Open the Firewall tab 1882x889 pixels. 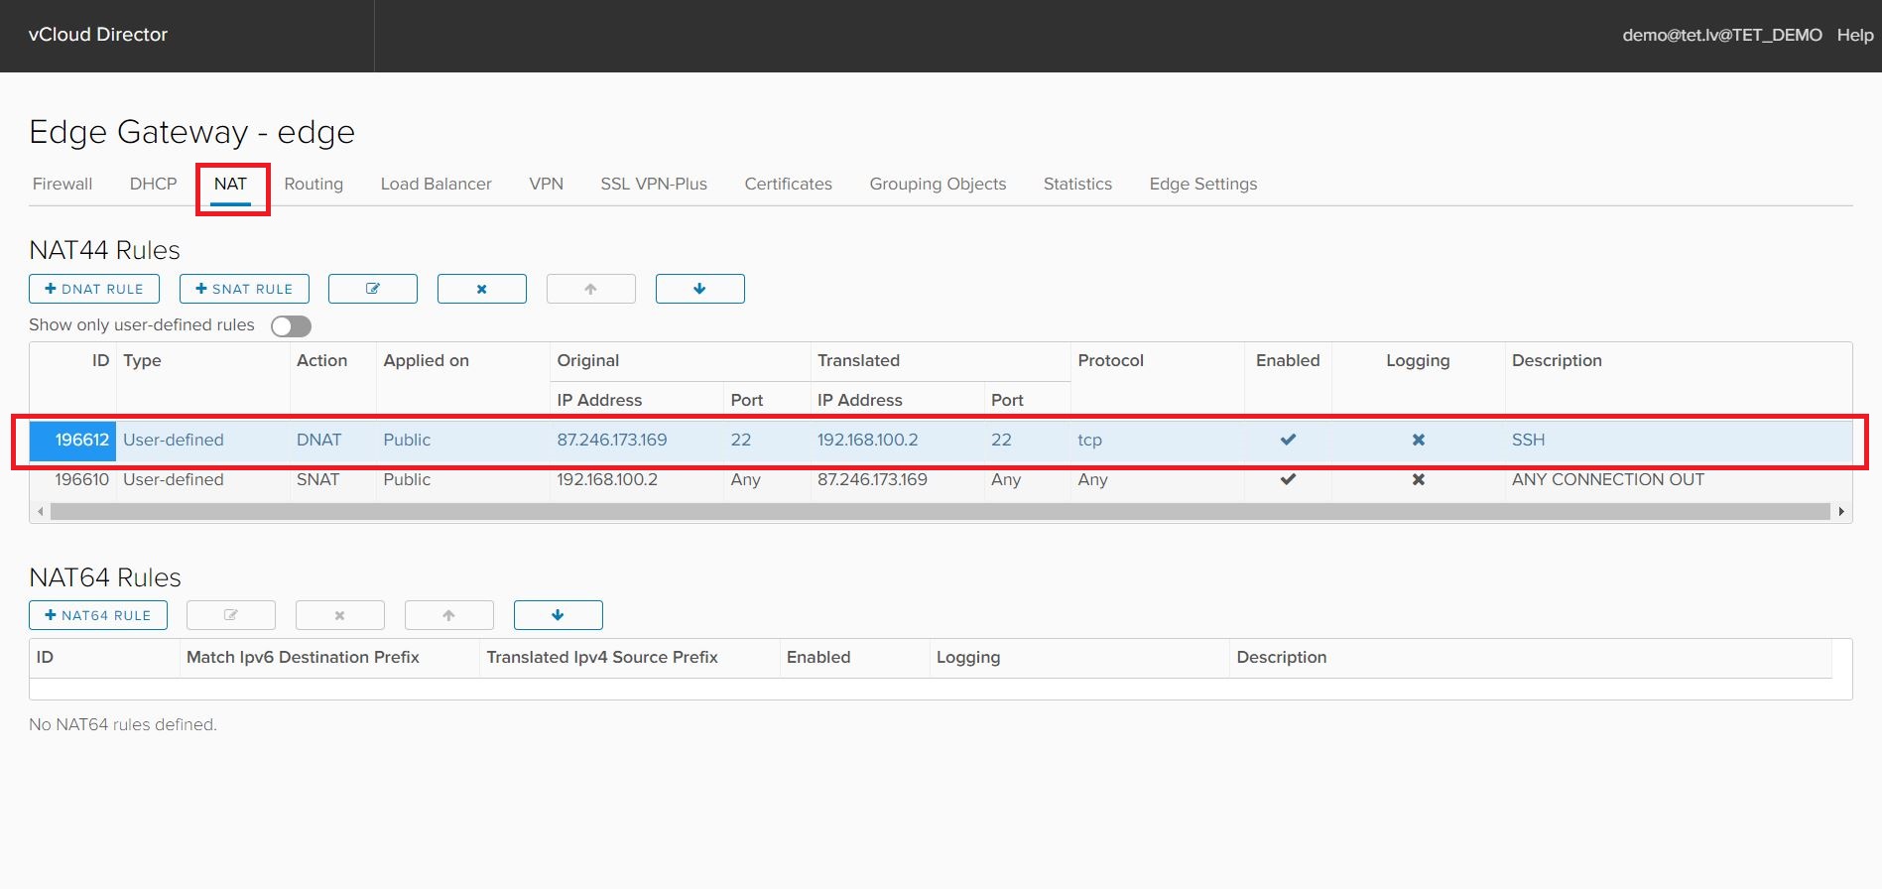63,184
